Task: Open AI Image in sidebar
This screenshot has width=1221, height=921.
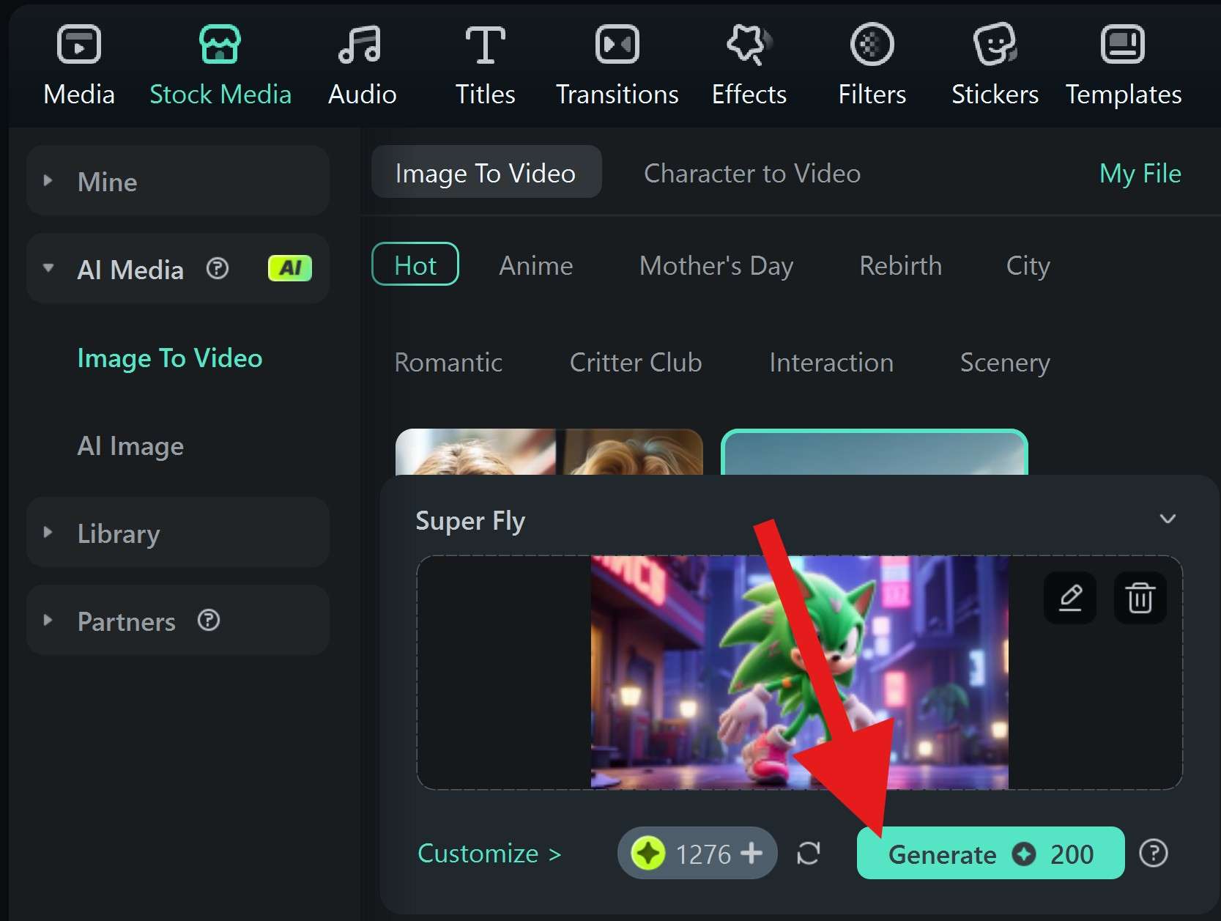Action: (130, 445)
